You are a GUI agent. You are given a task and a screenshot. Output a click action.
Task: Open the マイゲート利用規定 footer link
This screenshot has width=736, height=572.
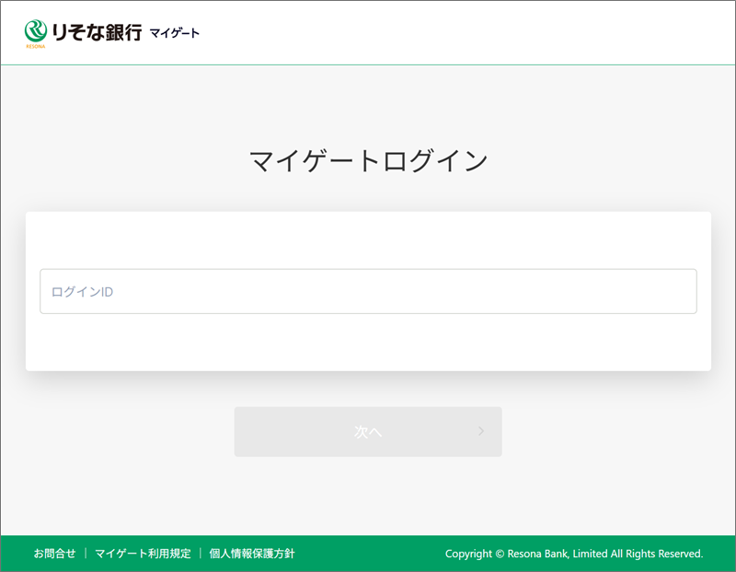[x=143, y=554]
